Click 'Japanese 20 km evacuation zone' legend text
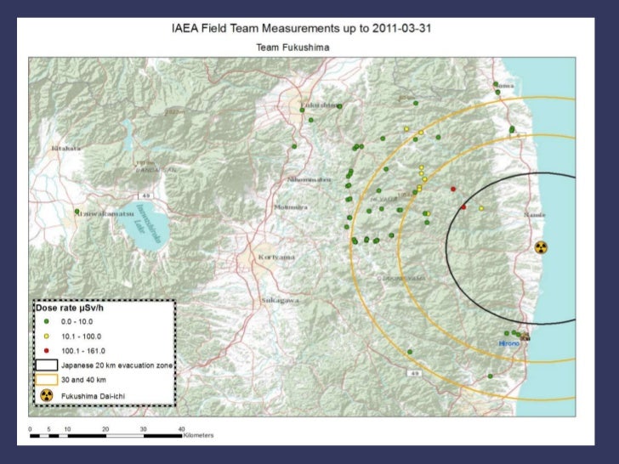 click(x=116, y=365)
